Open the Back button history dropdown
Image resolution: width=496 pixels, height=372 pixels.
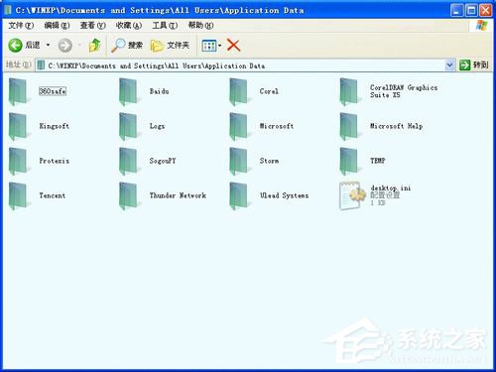48,45
